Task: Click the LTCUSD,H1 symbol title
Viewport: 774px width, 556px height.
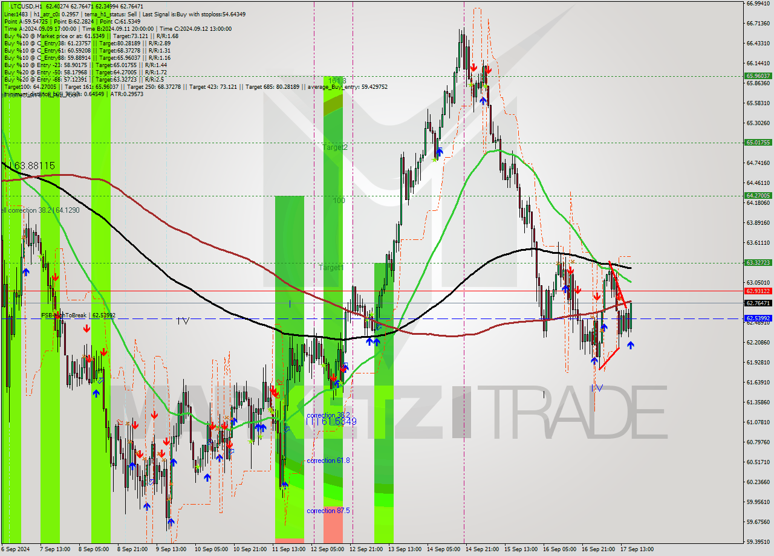Action: pos(26,5)
